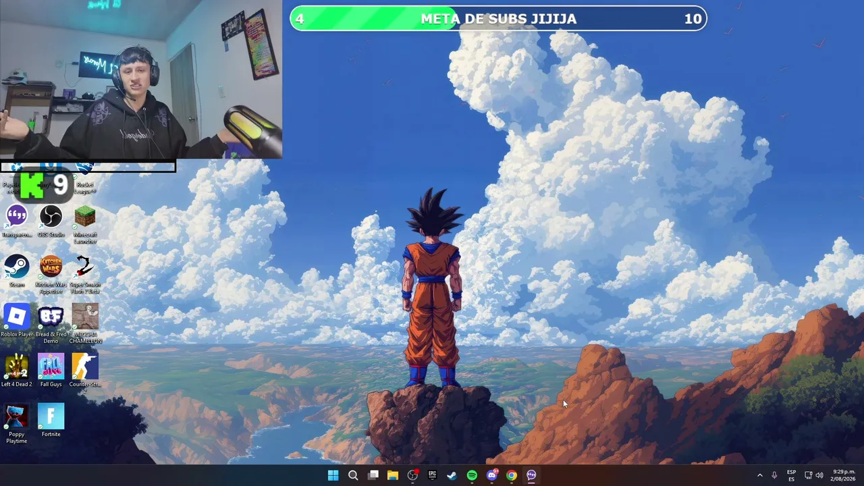Select the Transparent chat desktop shortcut
The image size is (864, 486).
point(17,222)
